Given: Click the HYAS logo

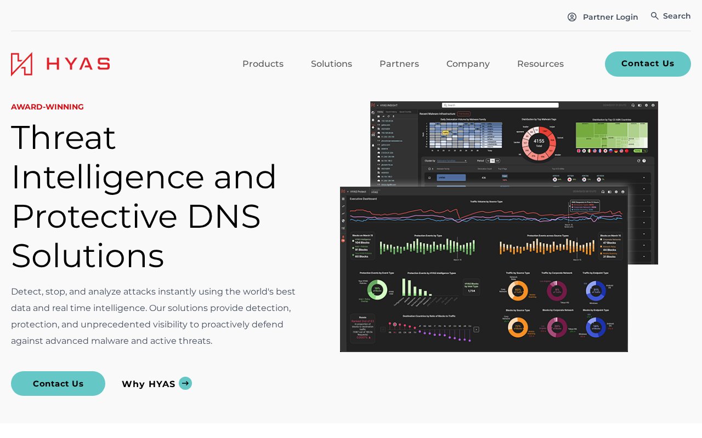Looking at the screenshot, I should click(60, 64).
